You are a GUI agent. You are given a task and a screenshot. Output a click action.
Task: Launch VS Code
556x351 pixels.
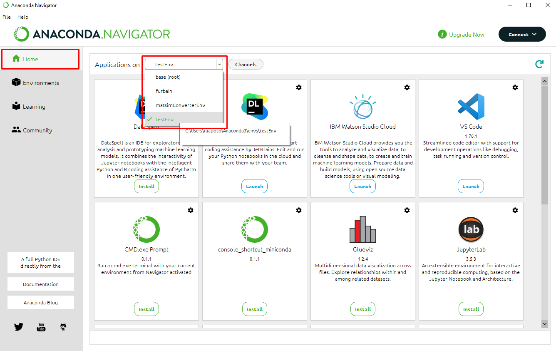[x=471, y=187]
